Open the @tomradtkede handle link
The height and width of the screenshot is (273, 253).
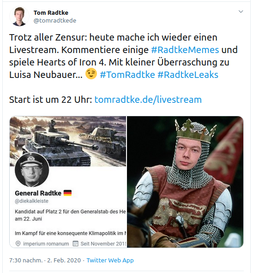(55, 21)
